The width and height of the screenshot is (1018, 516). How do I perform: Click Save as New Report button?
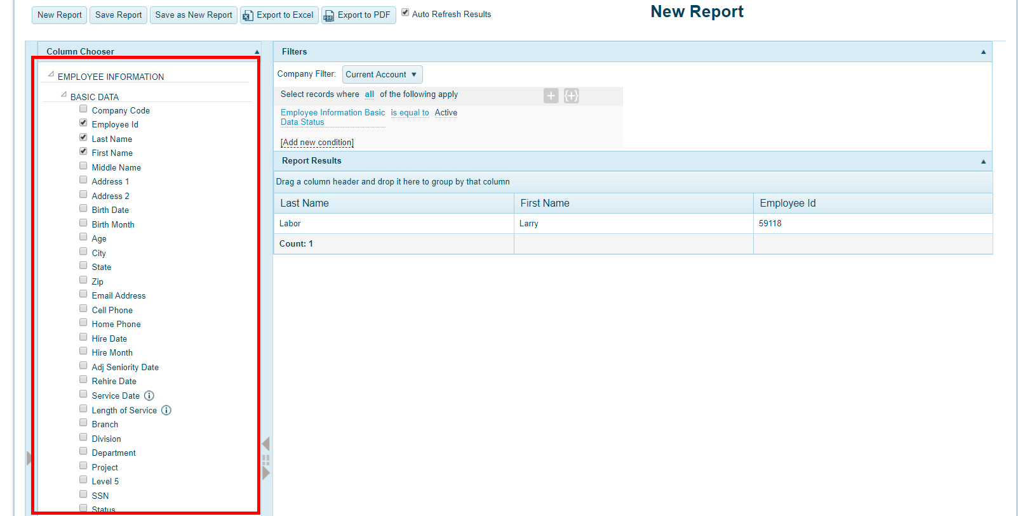pos(194,15)
